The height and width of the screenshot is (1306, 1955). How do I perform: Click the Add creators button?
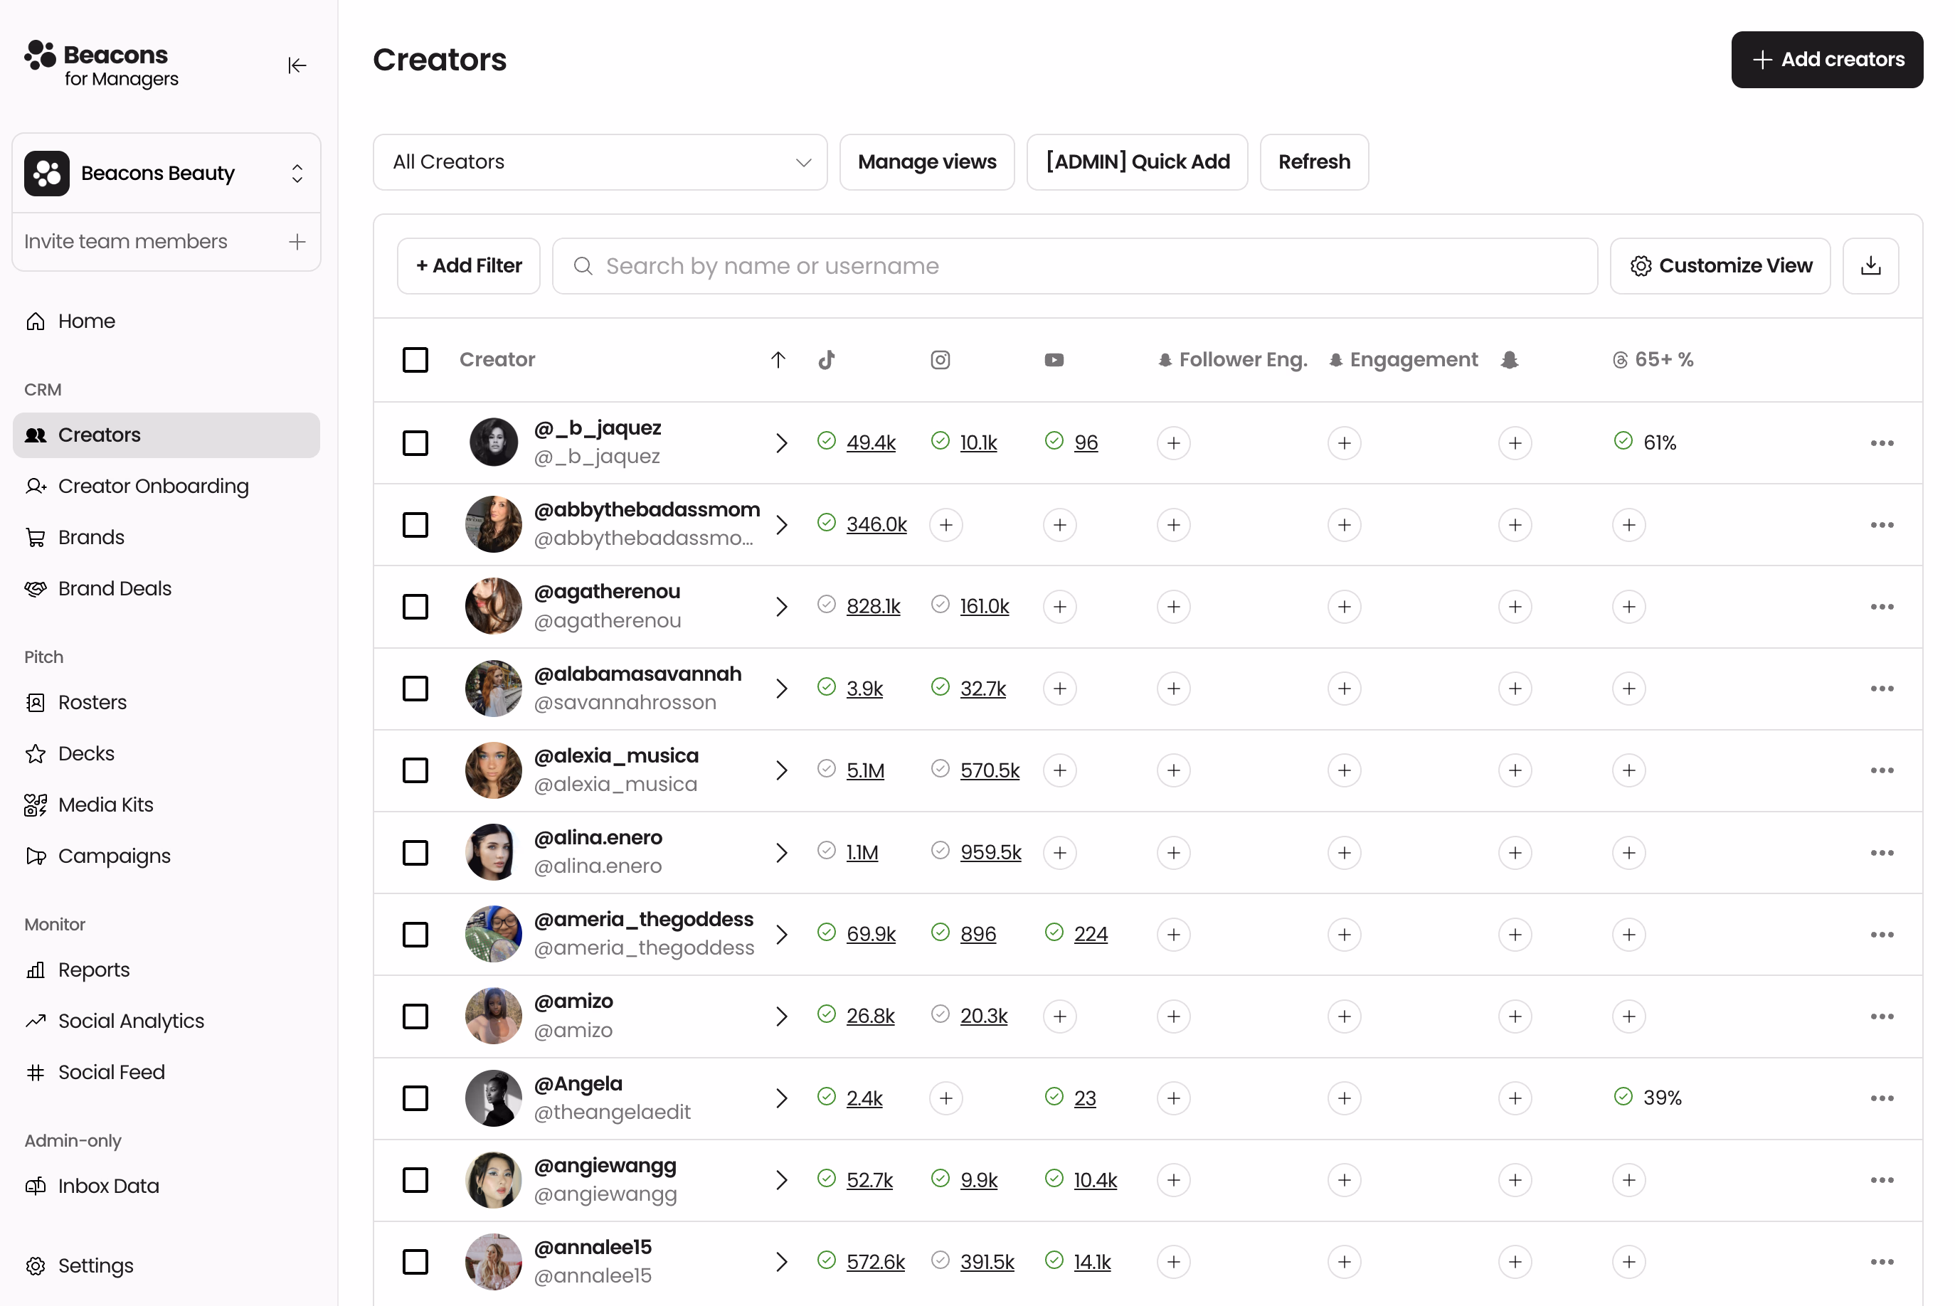pyautogui.click(x=1827, y=59)
